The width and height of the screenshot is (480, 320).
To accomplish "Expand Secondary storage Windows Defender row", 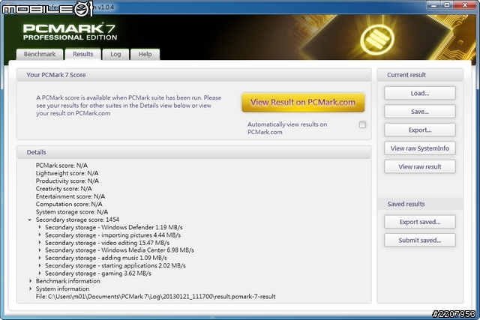I will click(x=40, y=227).
